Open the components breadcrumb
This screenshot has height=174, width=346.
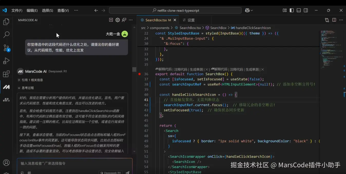(159, 28)
